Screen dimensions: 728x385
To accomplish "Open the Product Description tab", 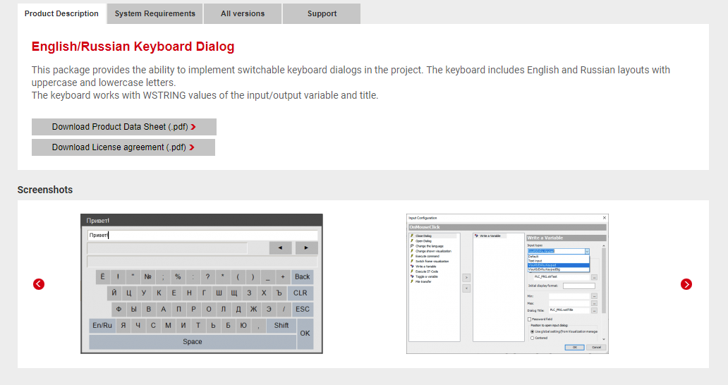I will coord(61,14).
